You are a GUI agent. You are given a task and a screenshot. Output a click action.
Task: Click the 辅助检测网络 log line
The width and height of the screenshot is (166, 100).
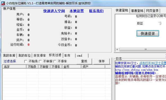pos(137,73)
